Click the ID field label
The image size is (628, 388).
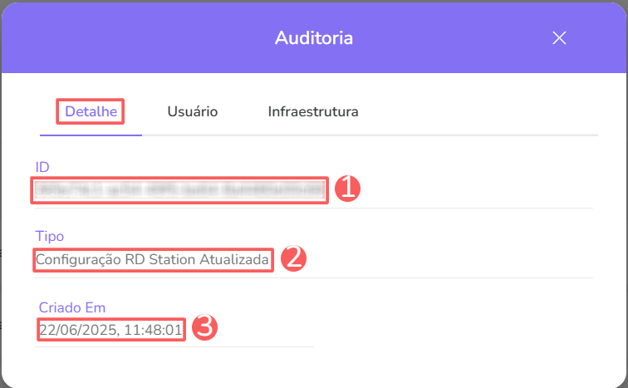42,167
